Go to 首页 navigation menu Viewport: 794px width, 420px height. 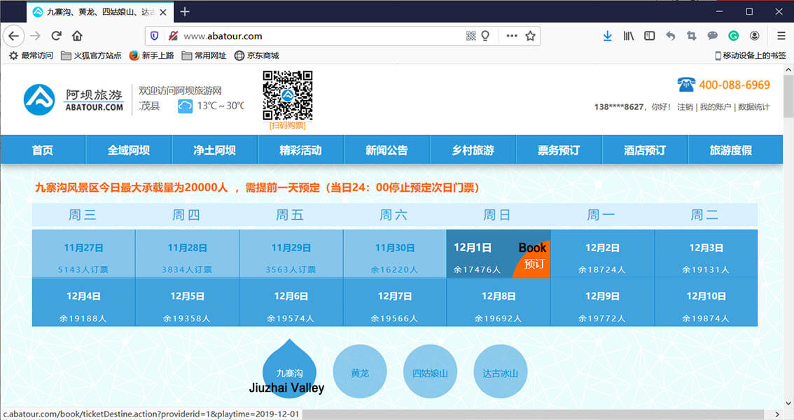click(x=43, y=150)
